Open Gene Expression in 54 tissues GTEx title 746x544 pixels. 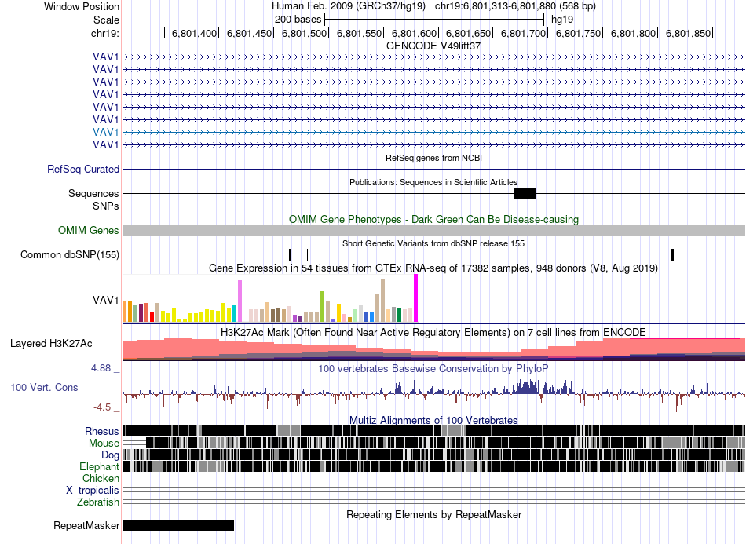click(x=433, y=268)
